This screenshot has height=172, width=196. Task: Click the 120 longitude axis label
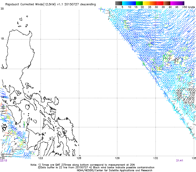click(2, 158)
